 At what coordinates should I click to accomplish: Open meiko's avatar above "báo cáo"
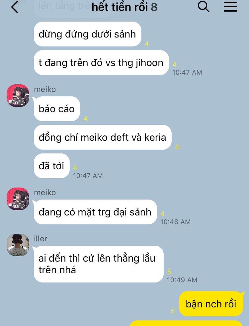[18, 95]
